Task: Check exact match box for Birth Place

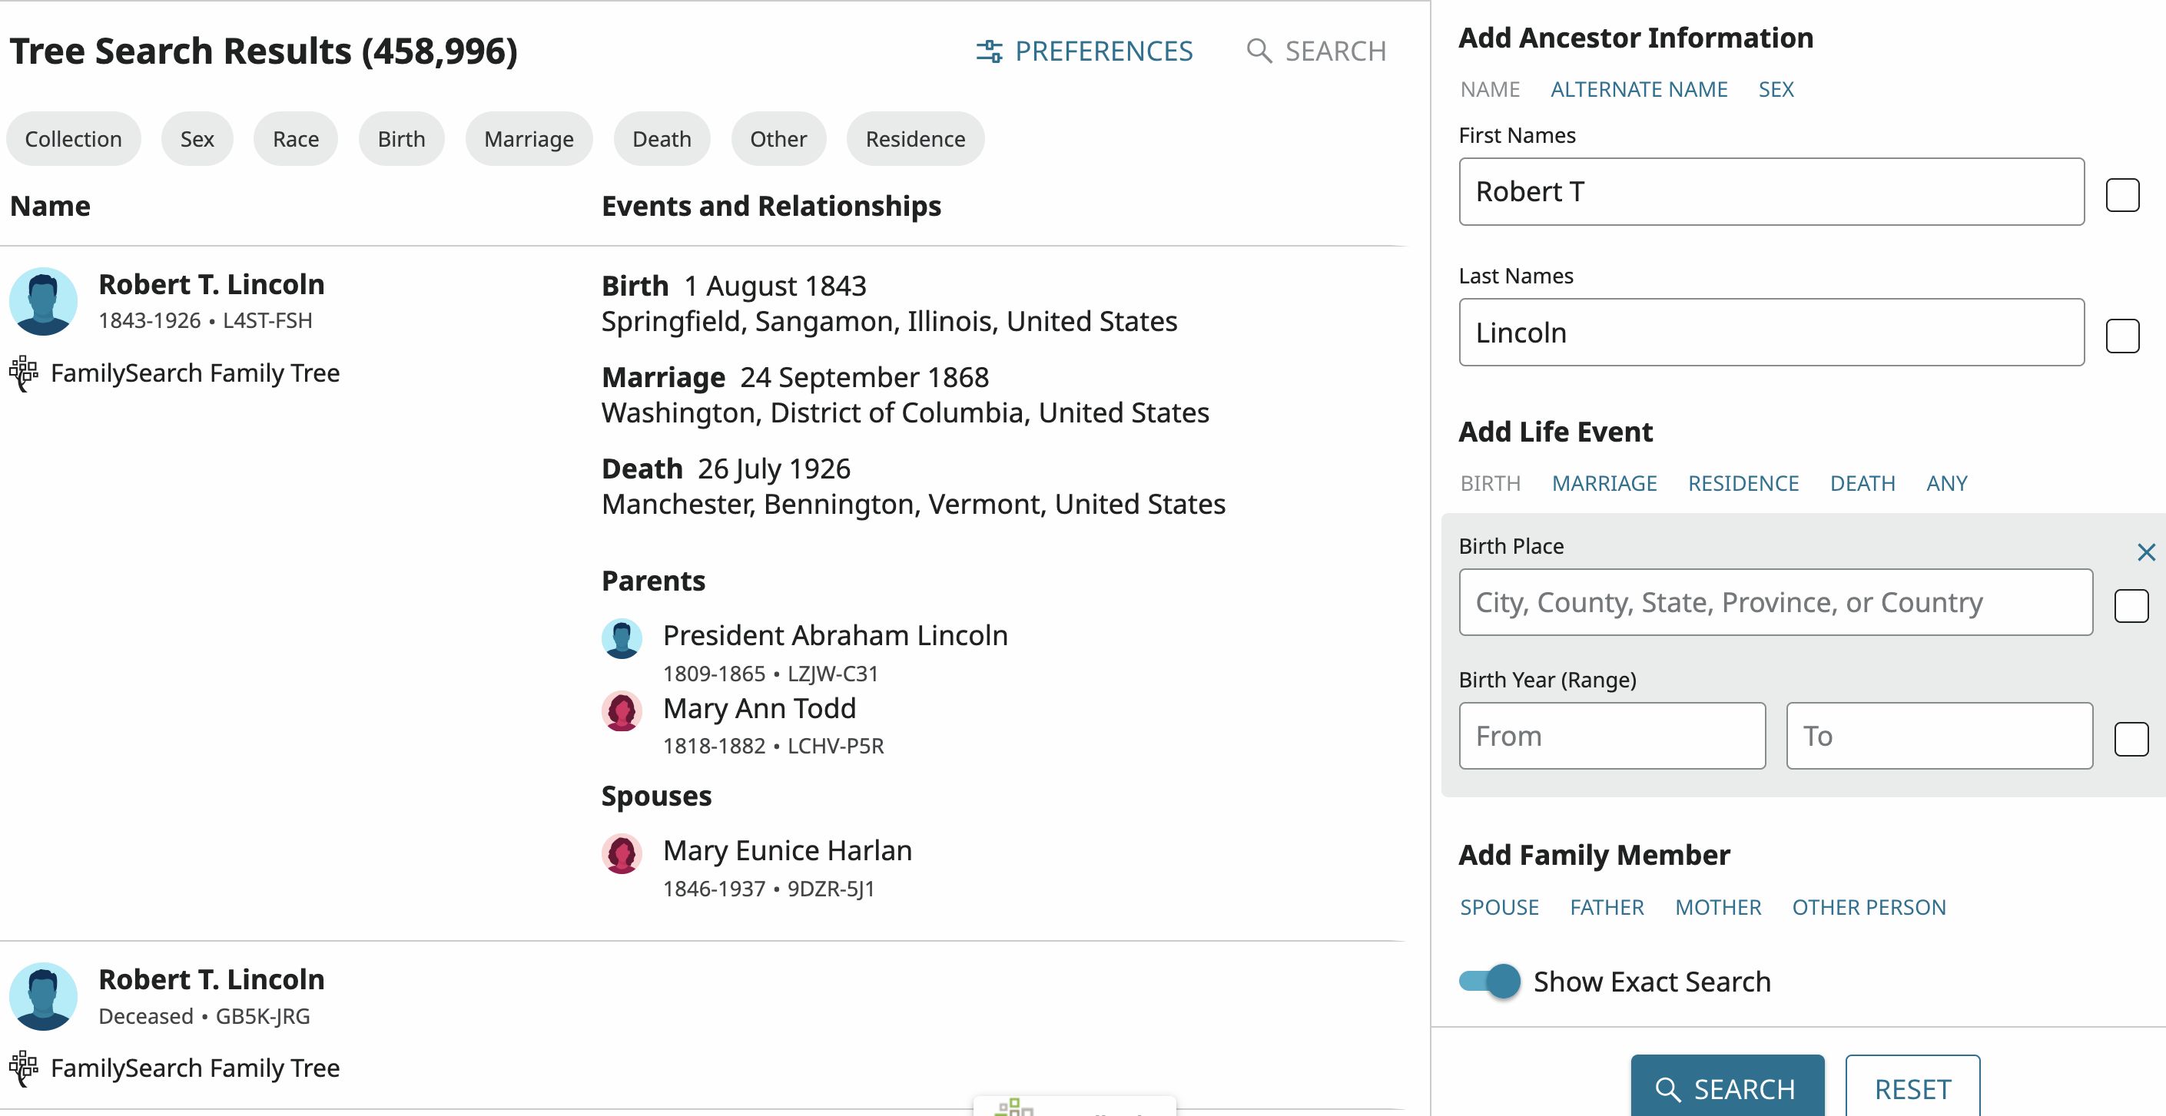Action: point(2131,606)
